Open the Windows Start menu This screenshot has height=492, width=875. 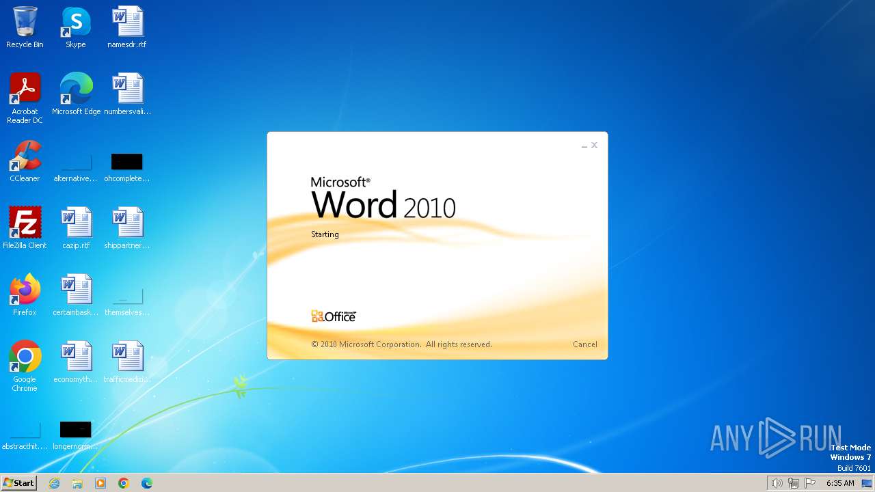tap(18, 483)
